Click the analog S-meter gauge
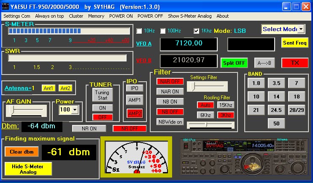The width and height of the screenshot is (313, 183). point(136,157)
